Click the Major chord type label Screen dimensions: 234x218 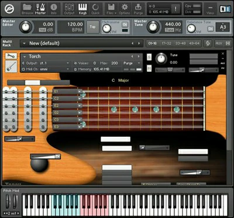point(123,80)
